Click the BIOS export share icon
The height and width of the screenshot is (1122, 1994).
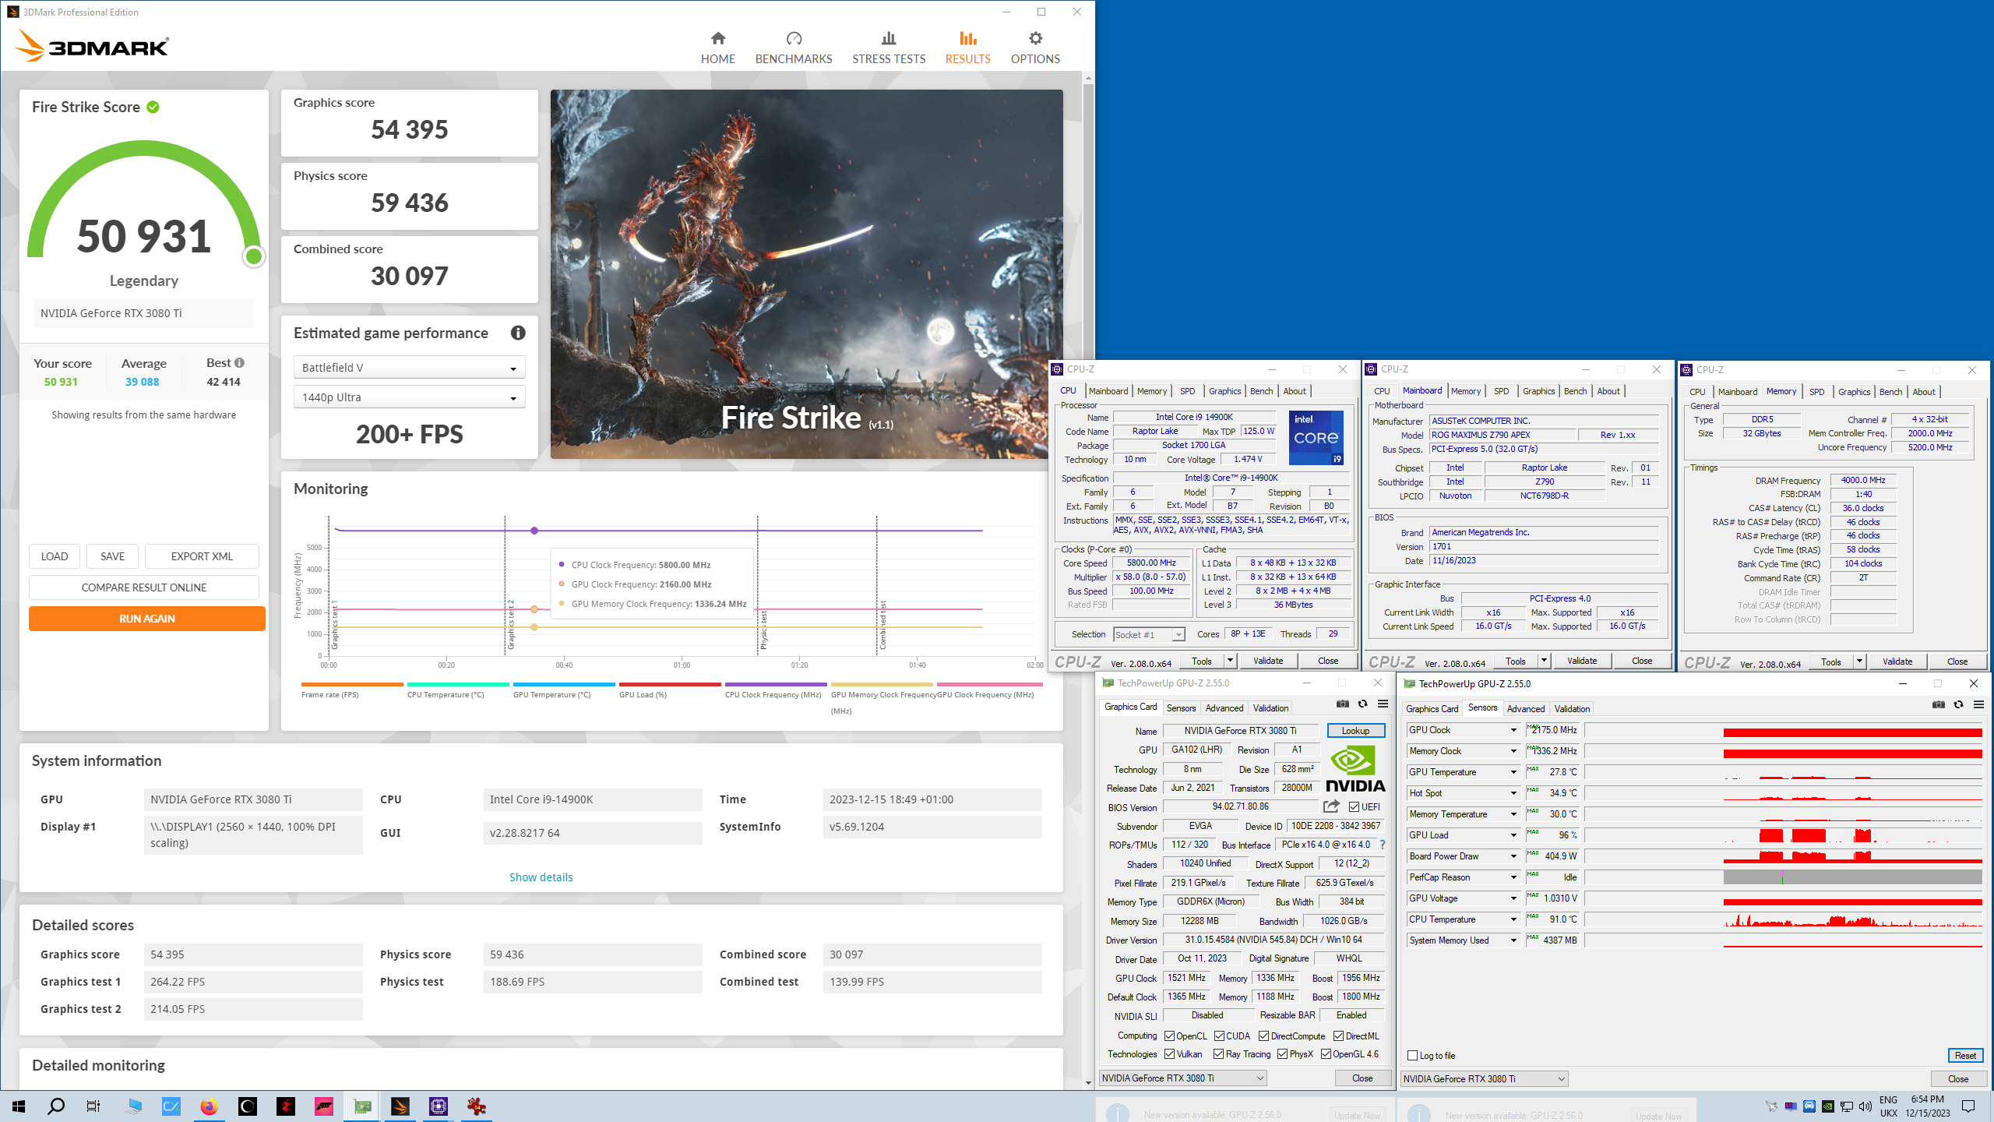(x=1331, y=806)
